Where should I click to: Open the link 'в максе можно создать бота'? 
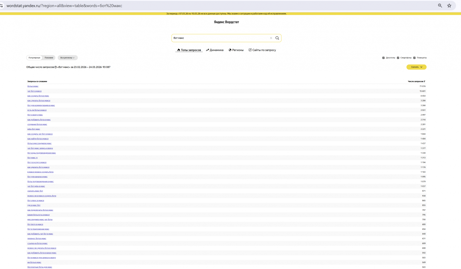pos(40,172)
